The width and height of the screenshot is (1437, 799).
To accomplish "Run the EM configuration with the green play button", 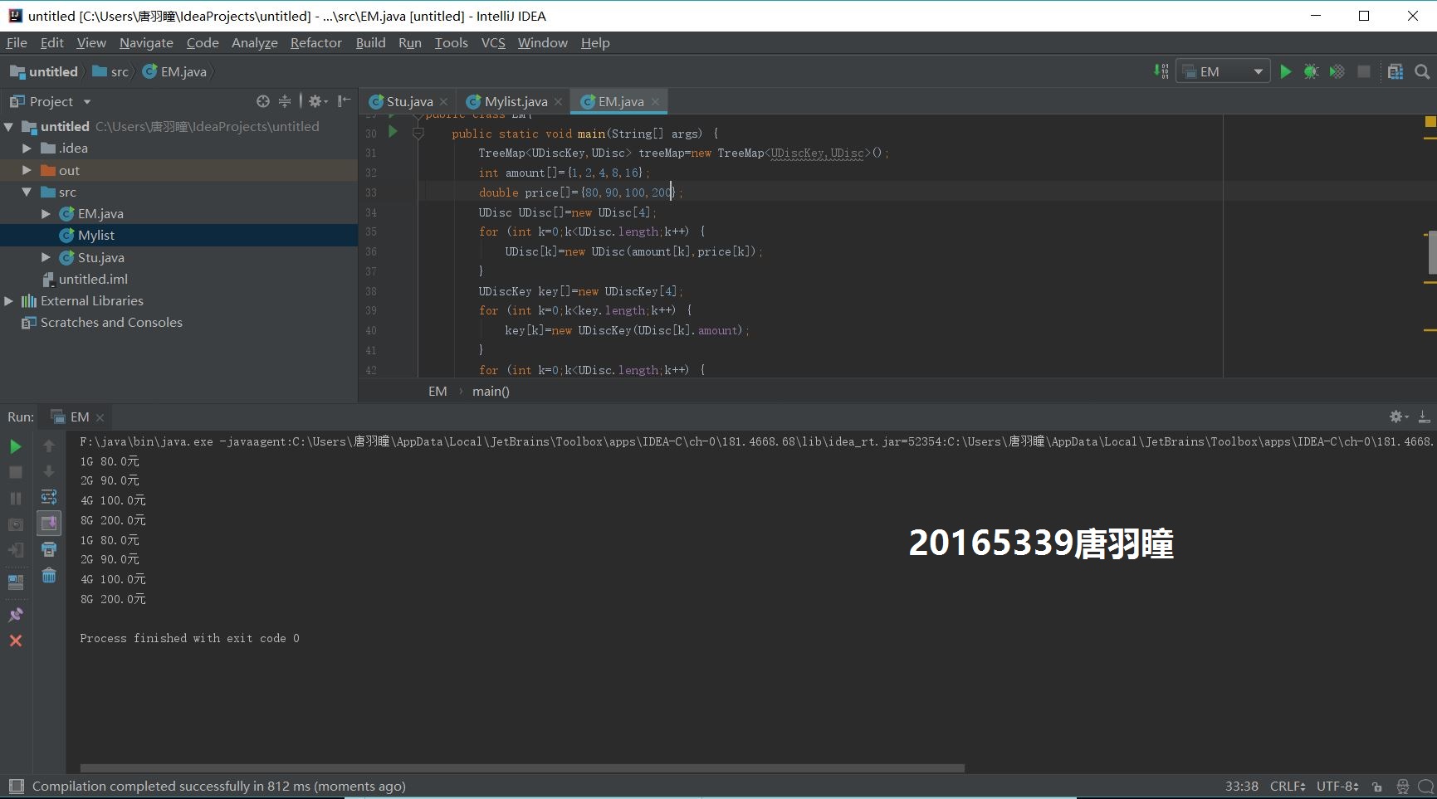I will pyautogui.click(x=1285, y=72).
